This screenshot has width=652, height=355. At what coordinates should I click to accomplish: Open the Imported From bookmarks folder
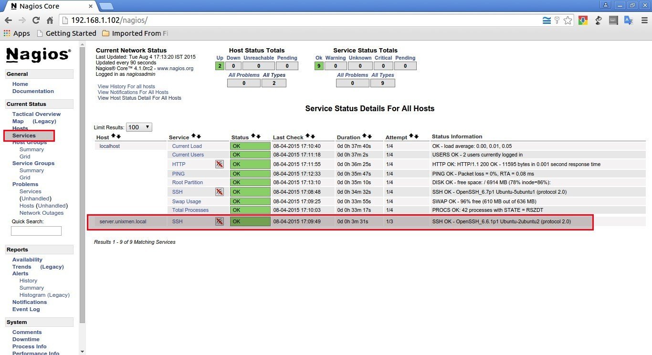[135, 33]
